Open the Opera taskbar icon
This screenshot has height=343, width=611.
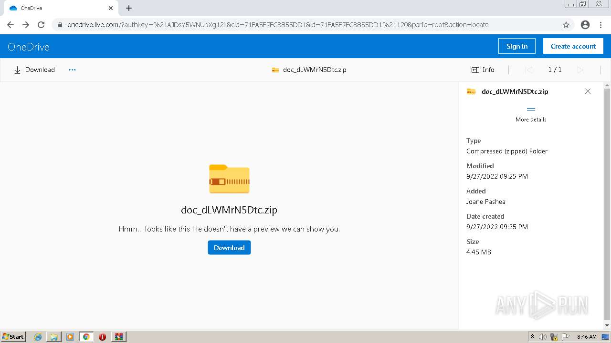tap(102, 337)
